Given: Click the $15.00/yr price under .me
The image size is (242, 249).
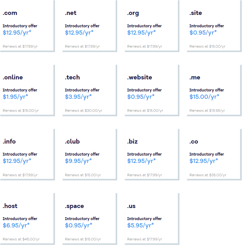Looking at the screenshot, I should tap(204, 97).
